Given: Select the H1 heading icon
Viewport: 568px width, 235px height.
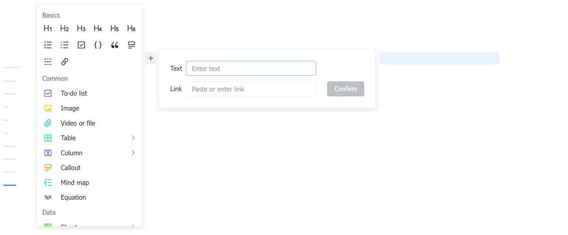Looking at the screenshot, I should tap(48, 28).
